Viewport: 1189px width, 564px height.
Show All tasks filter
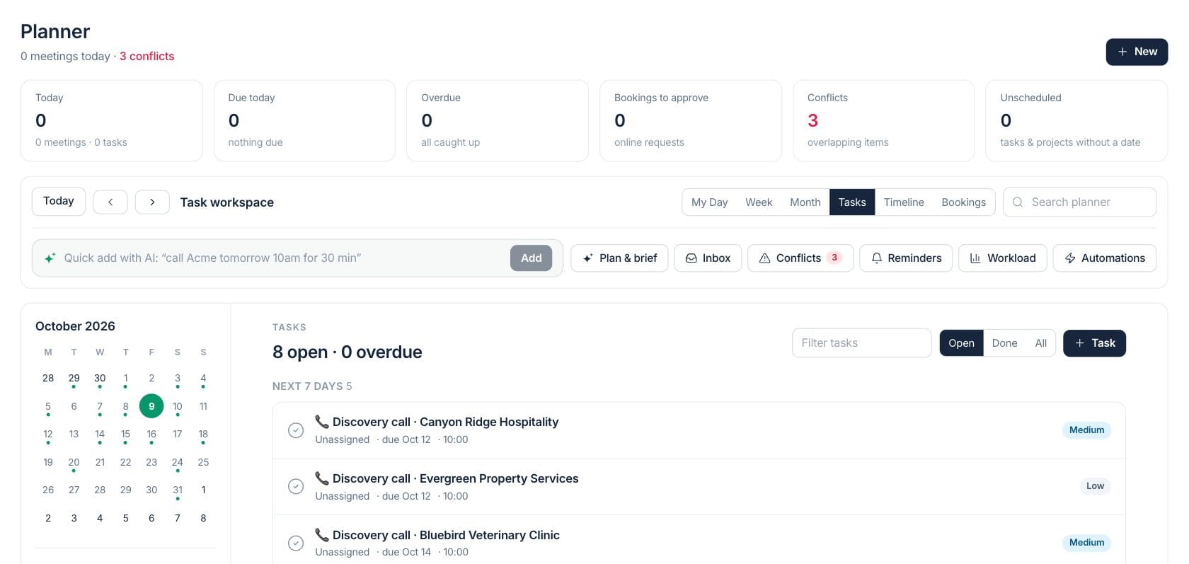1040,343
